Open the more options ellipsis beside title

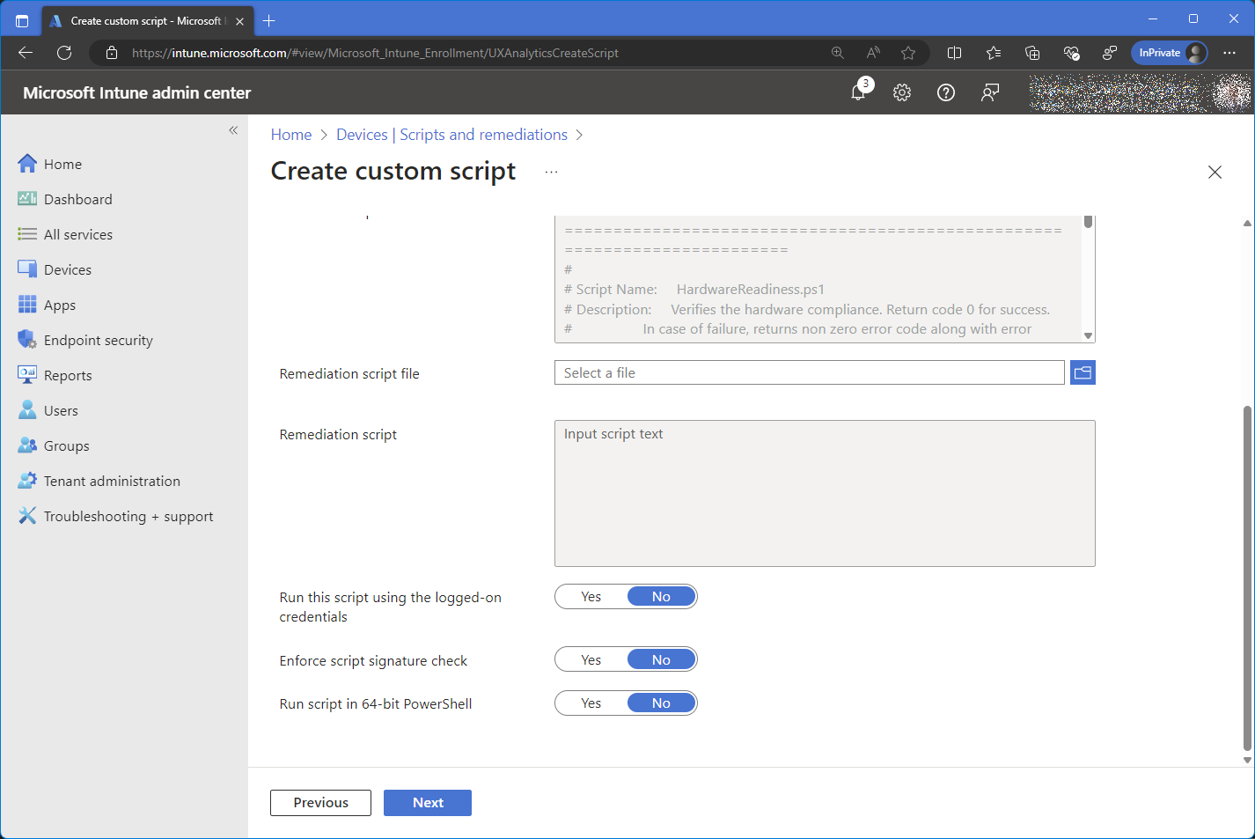click(551, 172)
